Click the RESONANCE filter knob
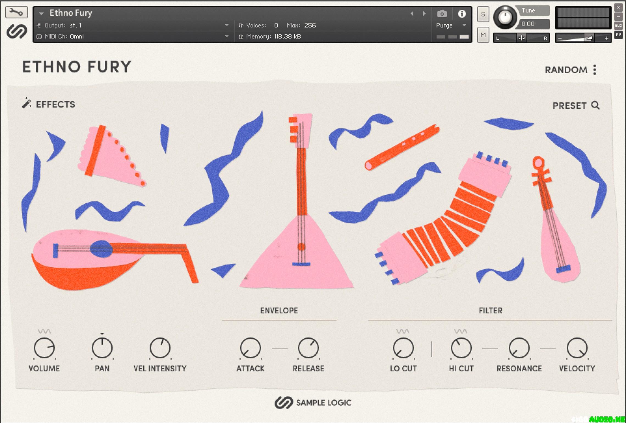This screenshot has width=626, height=423. click(519, 348)
